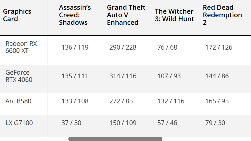Select the Radeon RX 6600 XT row label

pyautogui.click(x=21, y=47)
